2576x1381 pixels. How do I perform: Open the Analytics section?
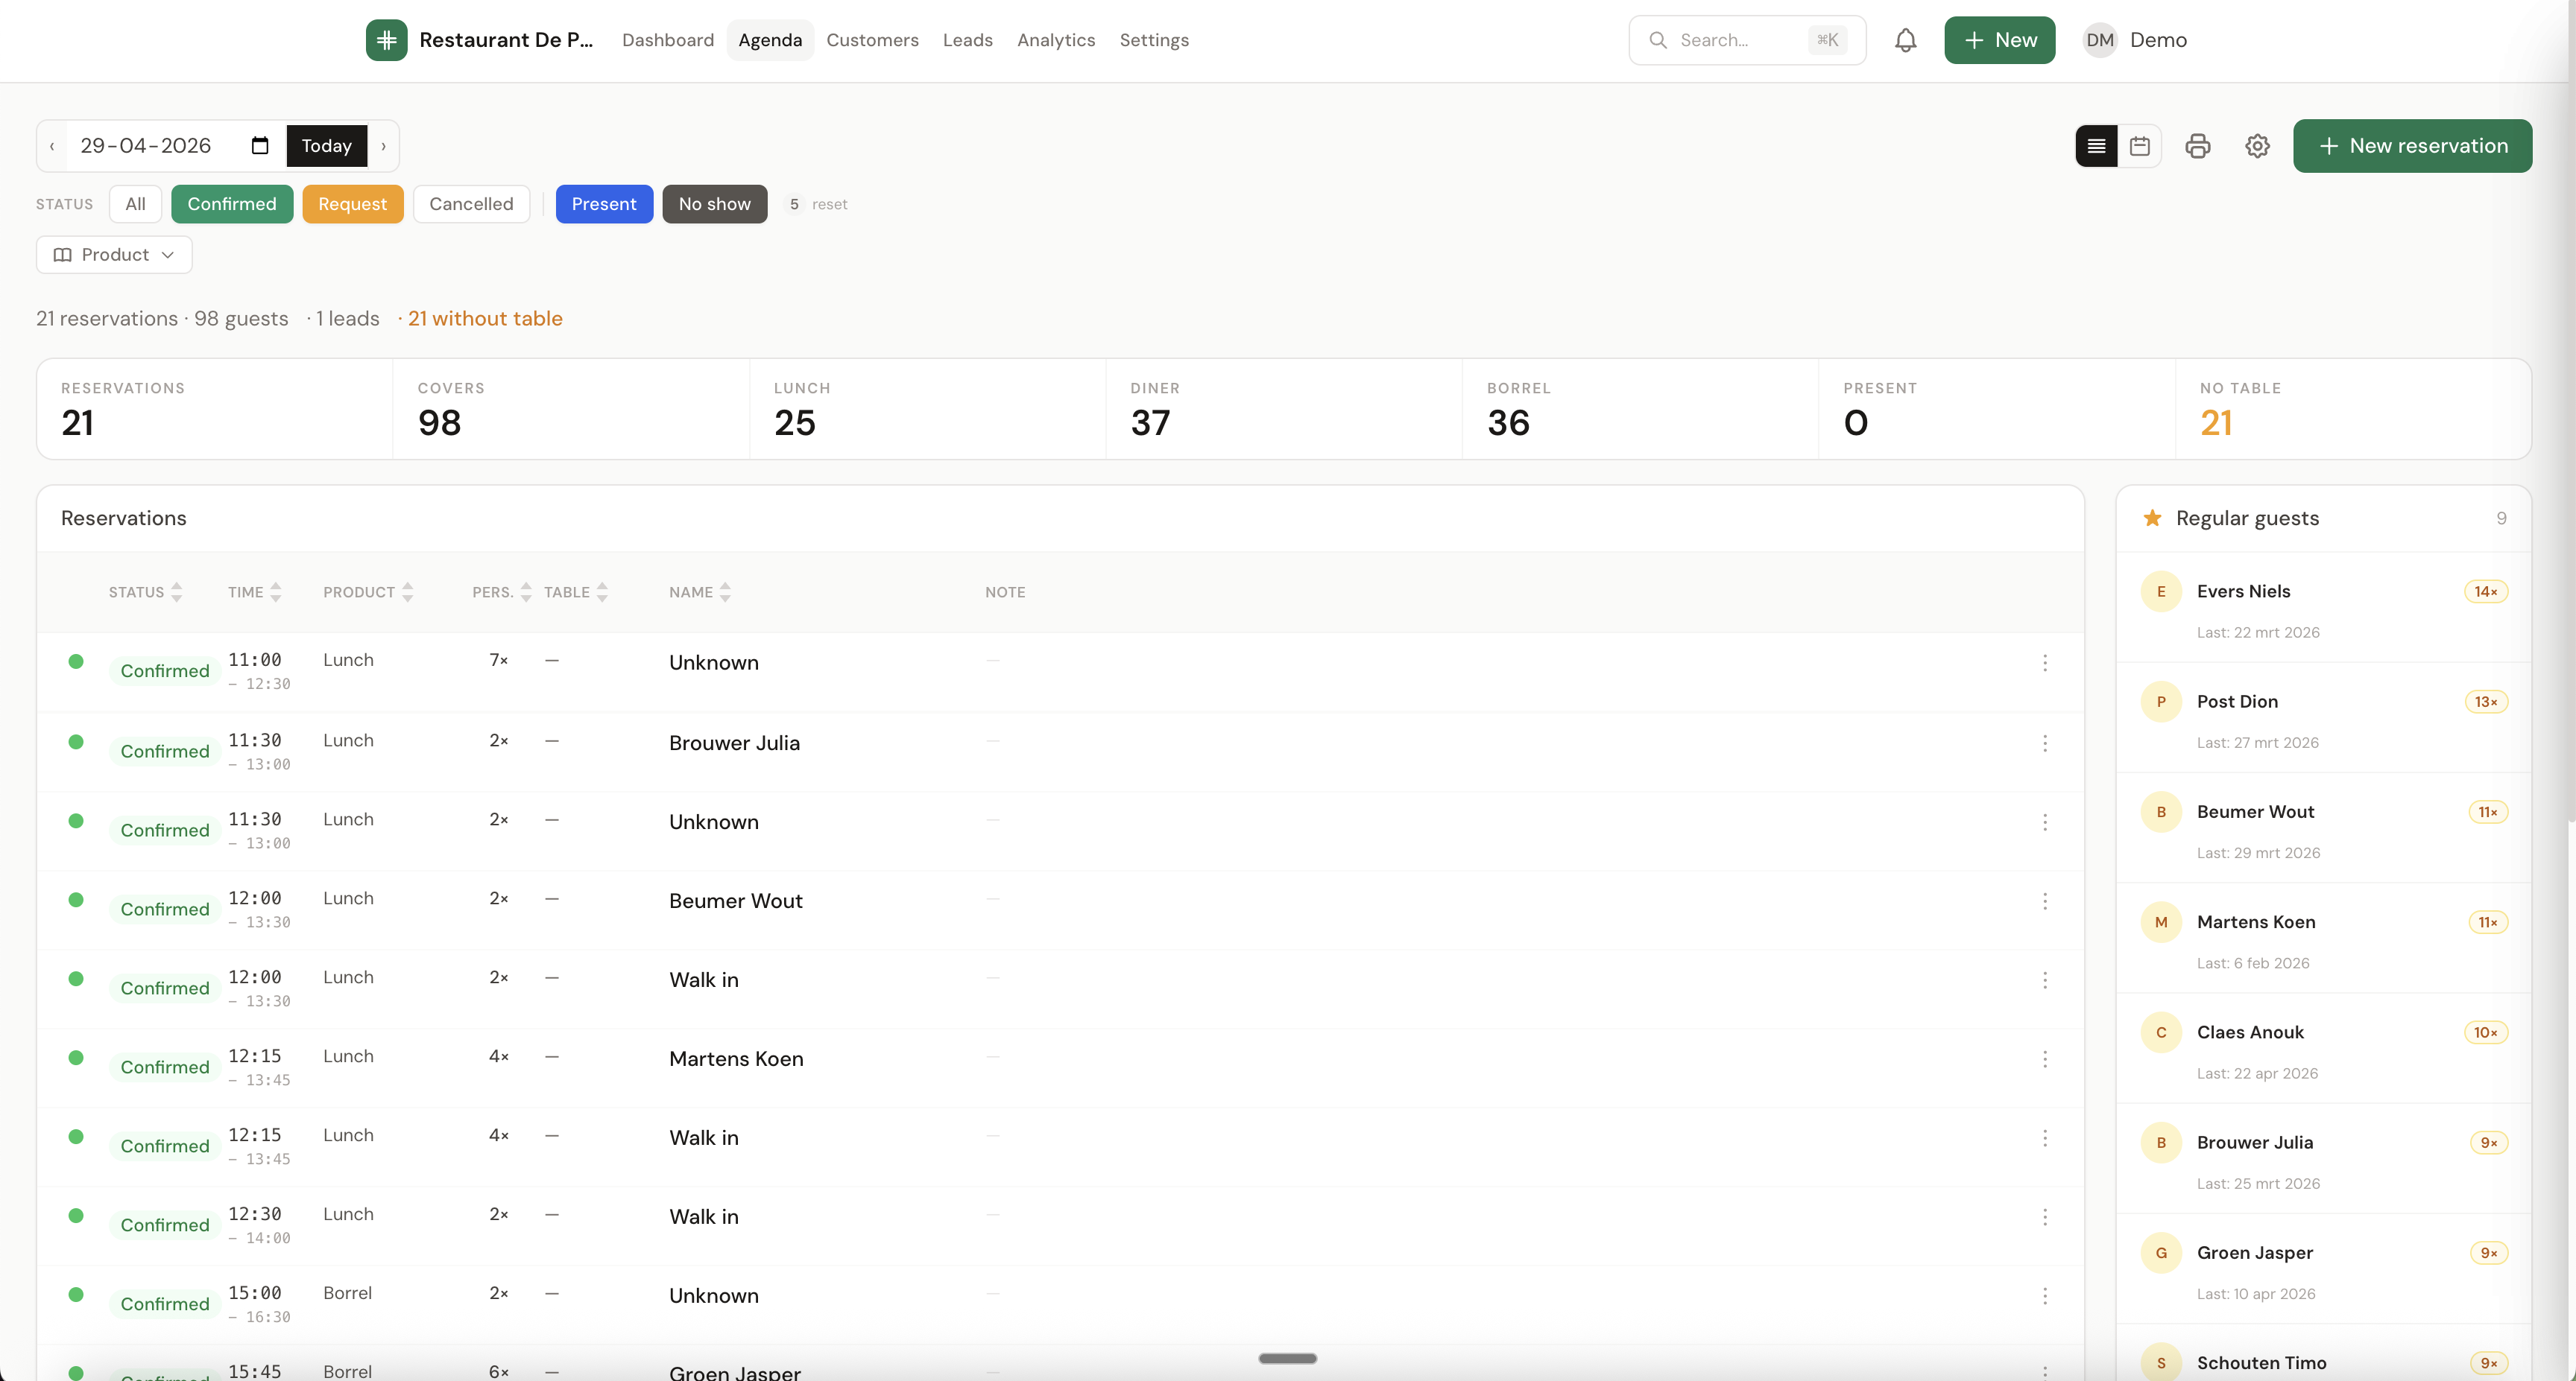(x=1055, y=40)
